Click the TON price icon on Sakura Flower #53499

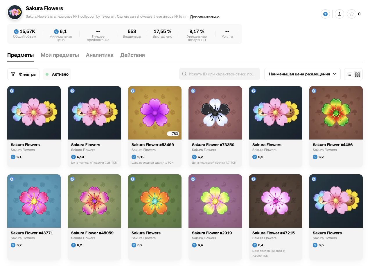134,157
